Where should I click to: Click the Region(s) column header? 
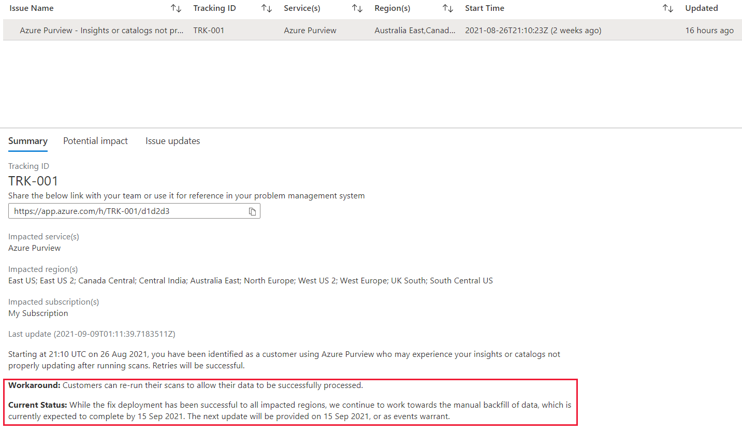[392, 8]
